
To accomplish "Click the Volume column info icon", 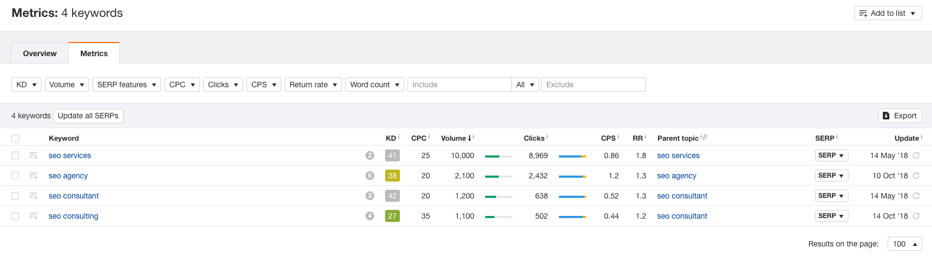I will pos(473,137).
